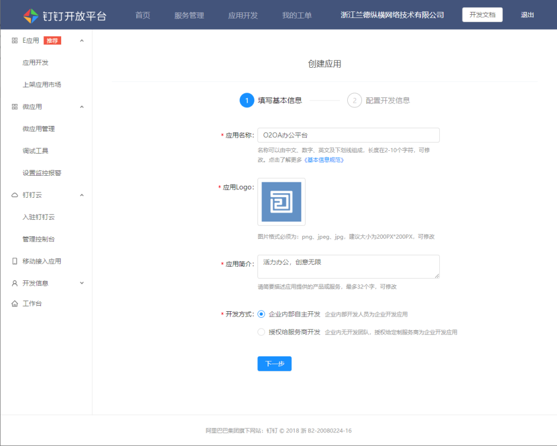This screenshot has height=446, width=557.
Task: Select 企业内部自主开发 radio option
Action: [262, 314]
